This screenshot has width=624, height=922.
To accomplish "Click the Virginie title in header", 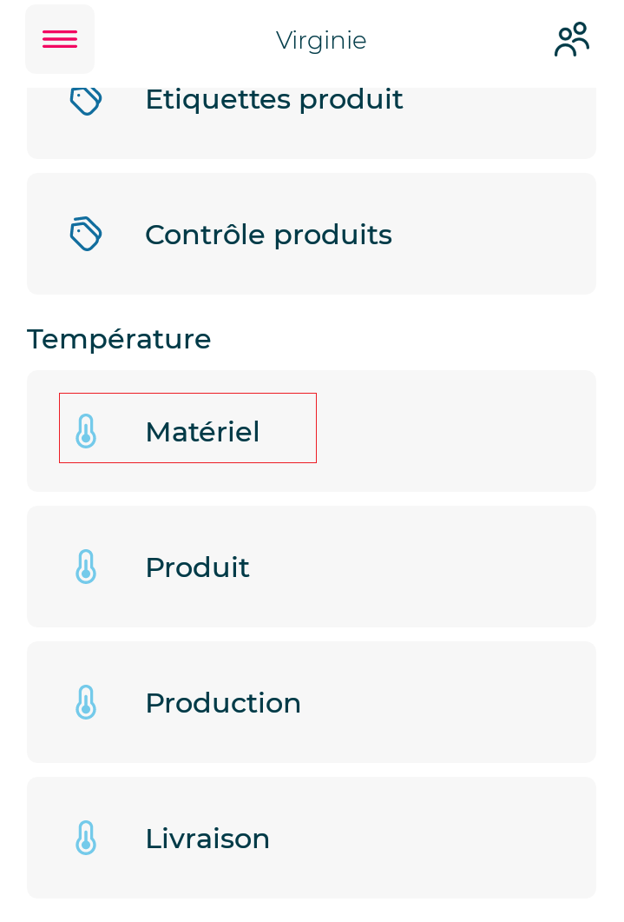I will 321,40.
